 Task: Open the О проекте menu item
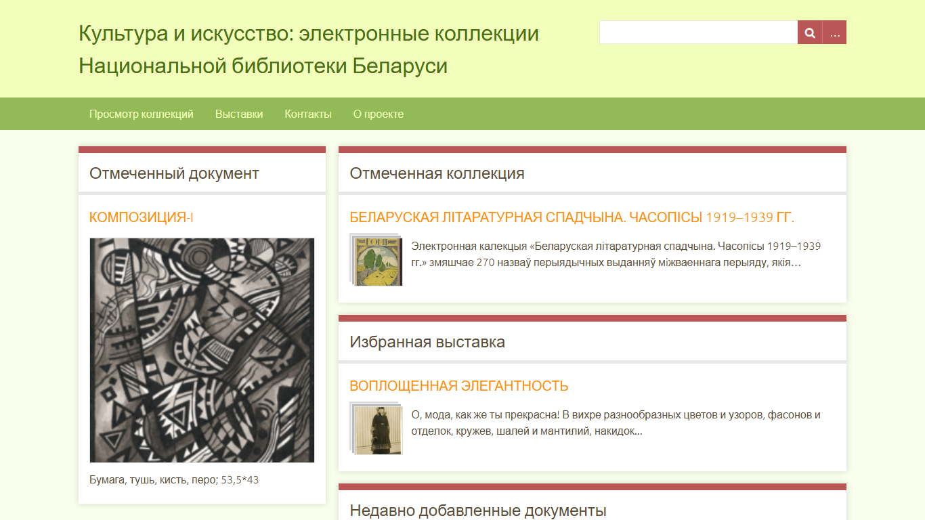[379, 114]
